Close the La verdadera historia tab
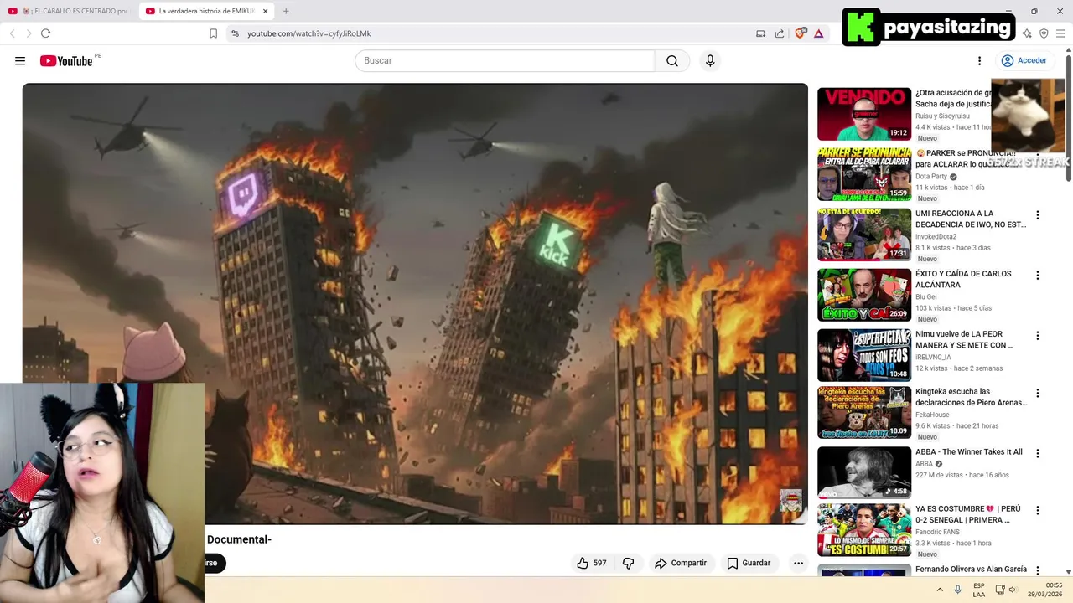The width and height of the screenshot is (1073, 603). tap(265, 11)
